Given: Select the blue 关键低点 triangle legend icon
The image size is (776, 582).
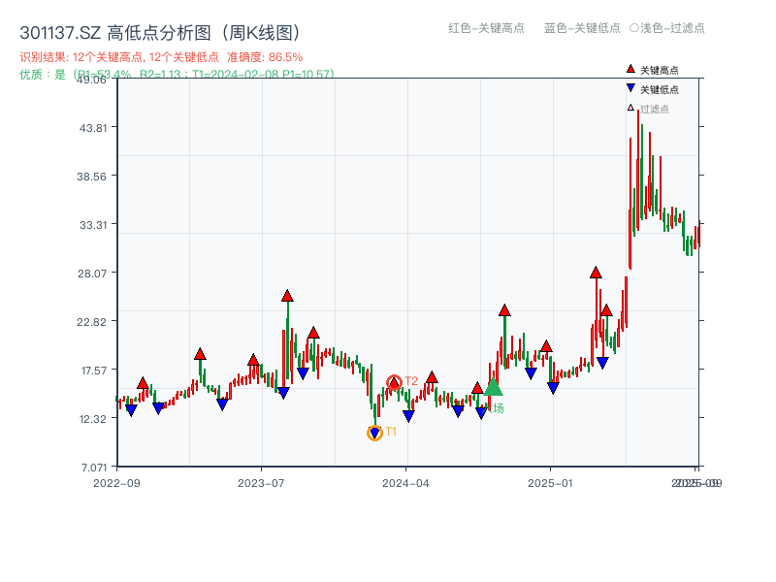Looking at the screenshot, I should coord(629,88).
